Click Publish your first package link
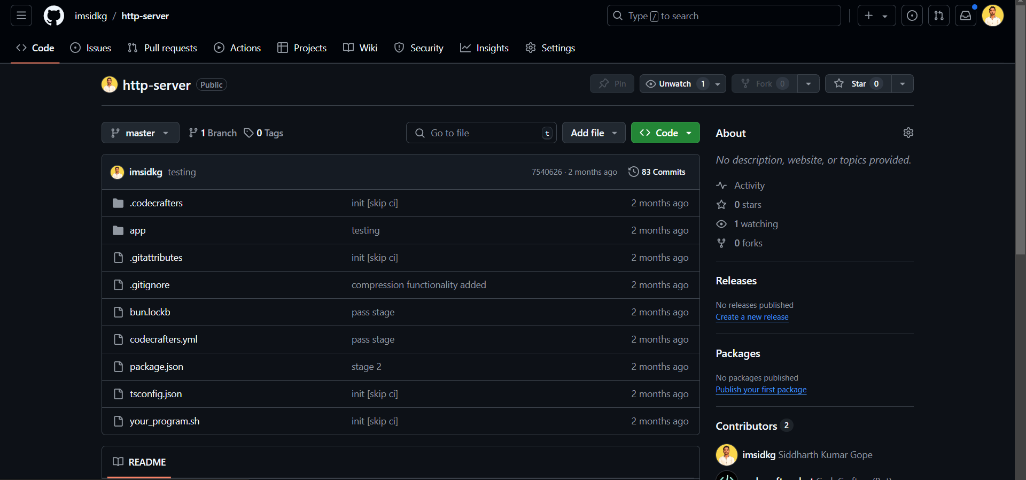1026x480 pixels. [761, 390]
